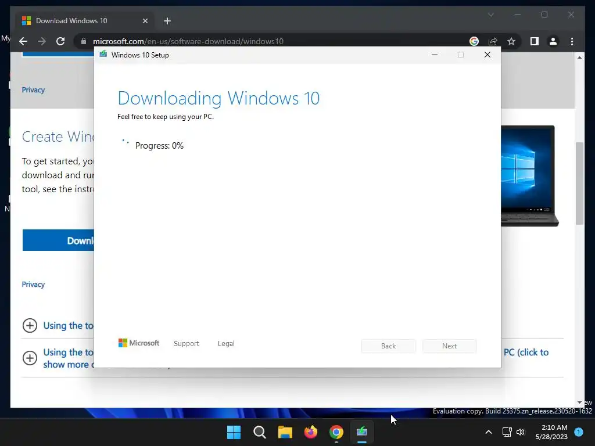Click the upper Privacy link on webpage

(x=33, y=90)
